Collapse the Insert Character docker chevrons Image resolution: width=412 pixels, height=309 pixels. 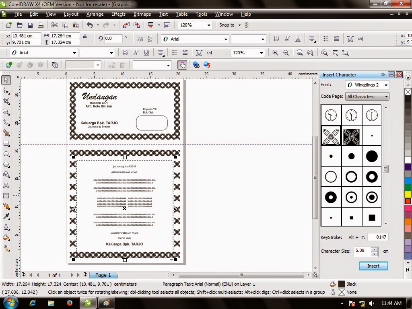point(383,74)
